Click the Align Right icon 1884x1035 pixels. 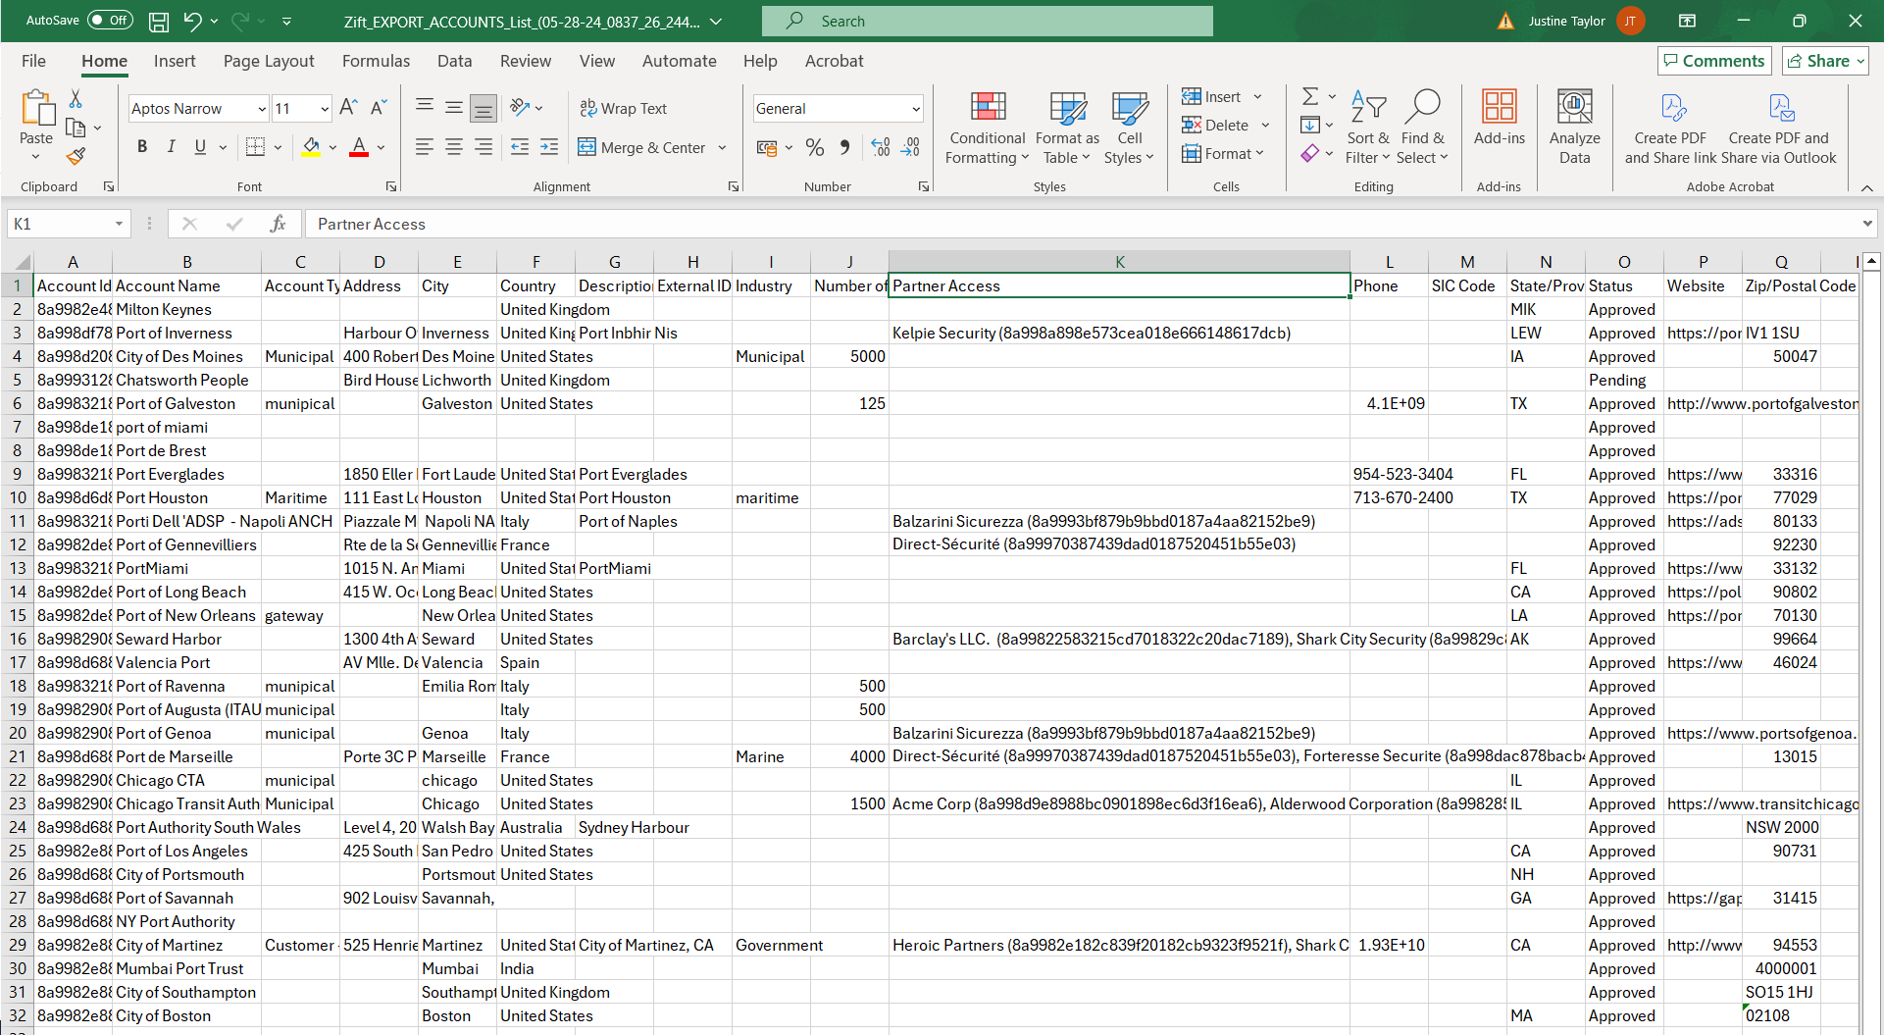[x=484, y=147]
